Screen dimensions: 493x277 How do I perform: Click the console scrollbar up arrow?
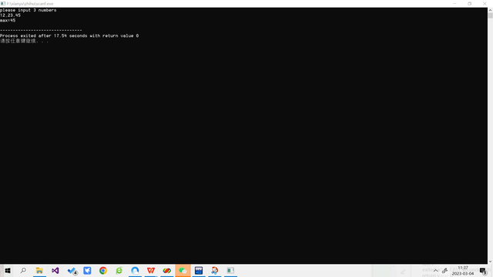click(490, 10)
